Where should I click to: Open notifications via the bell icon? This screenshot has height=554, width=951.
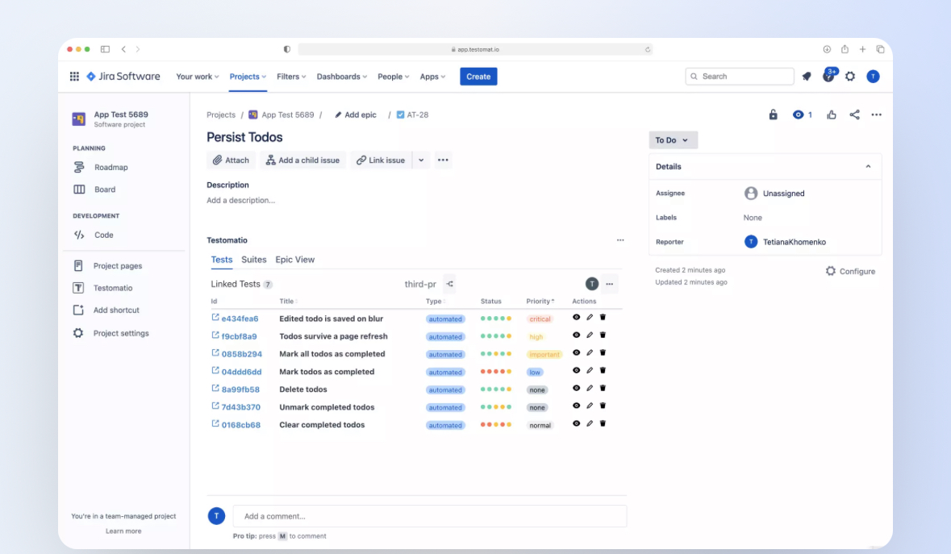click(x=807, y=76)
